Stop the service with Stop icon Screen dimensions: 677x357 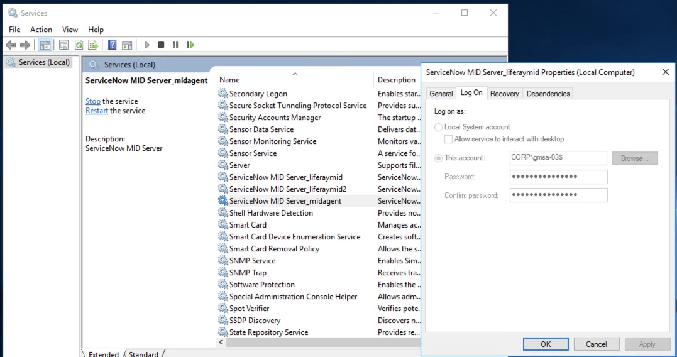click(x=161, y=45)
